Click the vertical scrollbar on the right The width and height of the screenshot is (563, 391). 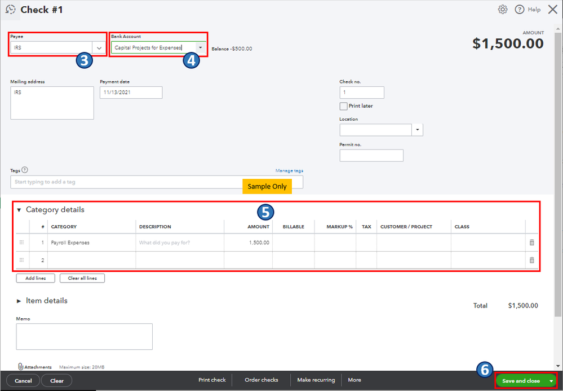click(557, 174)
